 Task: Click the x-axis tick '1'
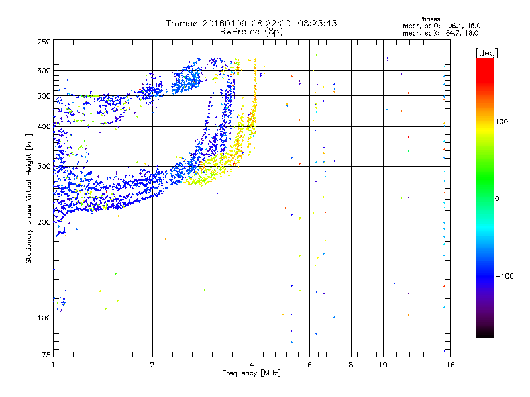coord(53,365)
